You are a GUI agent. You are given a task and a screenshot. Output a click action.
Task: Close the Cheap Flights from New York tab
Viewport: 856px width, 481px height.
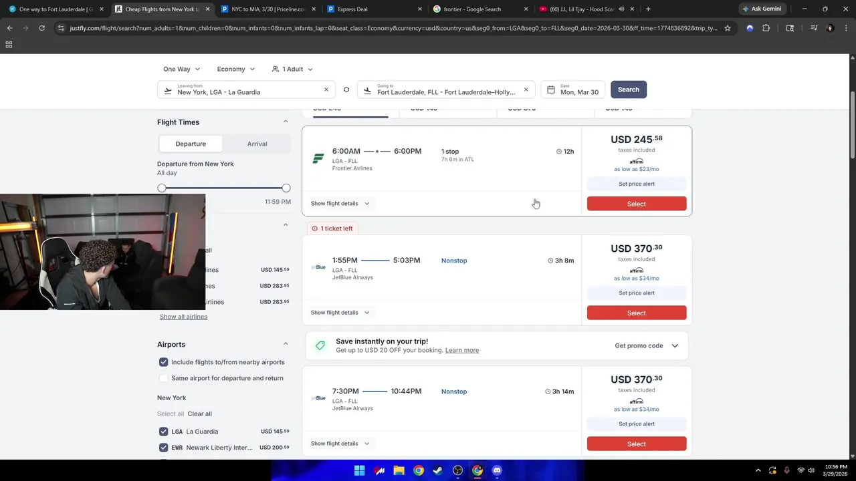pos(207,9)
